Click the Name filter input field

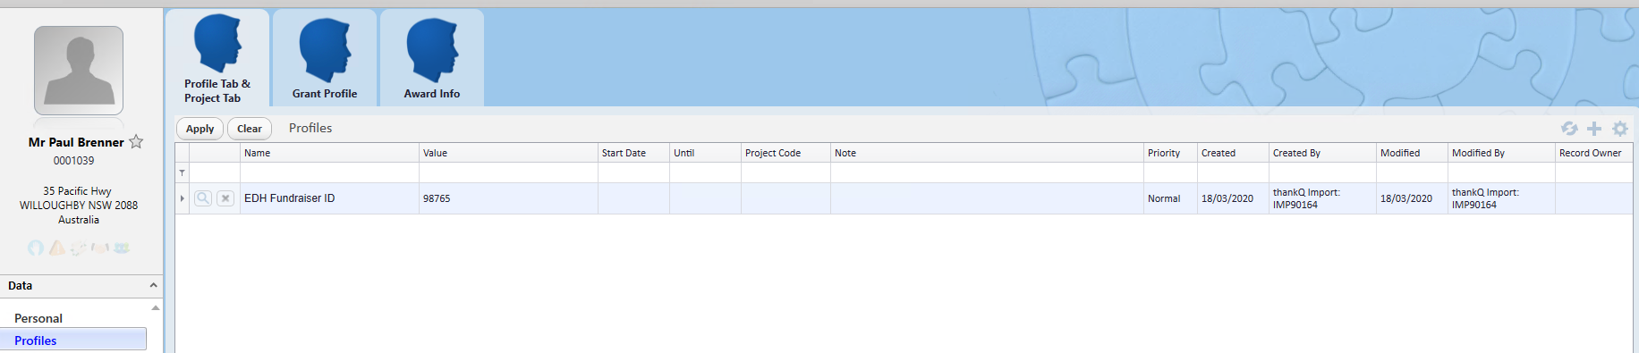[329, 172]
